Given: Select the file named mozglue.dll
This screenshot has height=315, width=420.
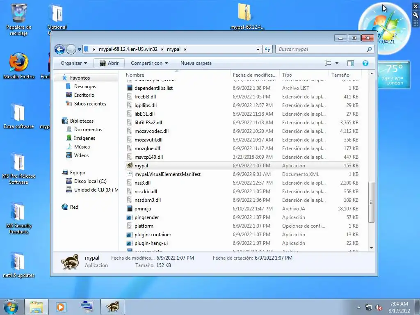Looking at the screenshot, I should [x=147, y=148].
